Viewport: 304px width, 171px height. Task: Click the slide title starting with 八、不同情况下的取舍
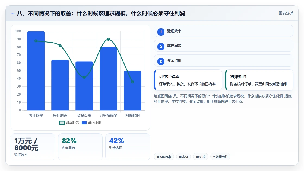pos(101,14)
